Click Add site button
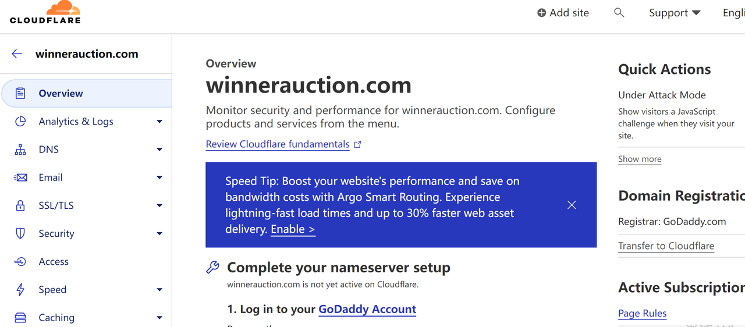This screenshot has height=327, width=745. click(563, 13)
